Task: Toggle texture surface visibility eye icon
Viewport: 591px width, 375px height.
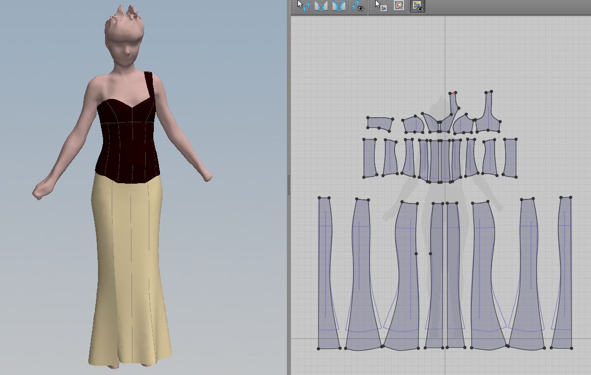Action: pos(418,6)
